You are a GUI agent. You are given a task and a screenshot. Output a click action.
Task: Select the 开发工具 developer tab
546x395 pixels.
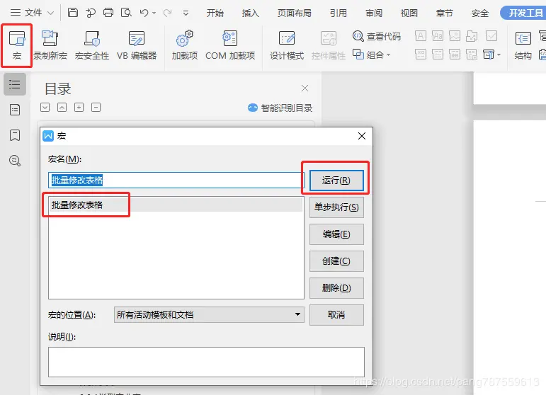click(525, 13)
